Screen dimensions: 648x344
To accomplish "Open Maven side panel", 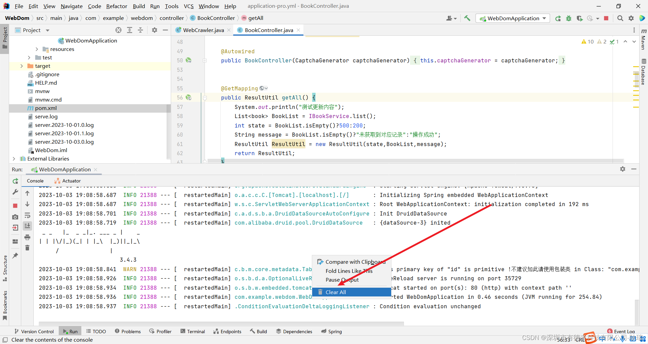I will (x=643, y=39).
